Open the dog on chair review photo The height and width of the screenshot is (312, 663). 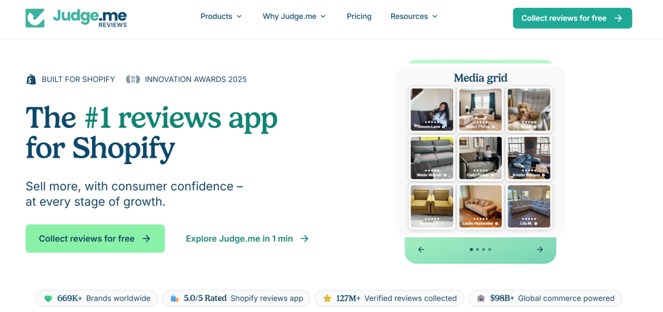[x=529, y=110]
